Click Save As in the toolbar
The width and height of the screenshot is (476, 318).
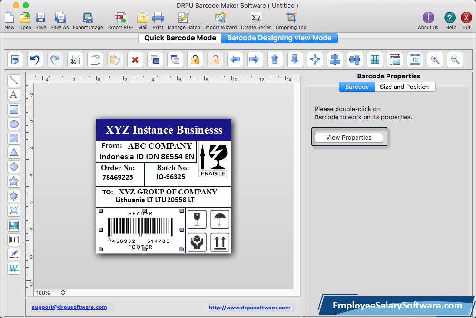(x=59, y=21)
